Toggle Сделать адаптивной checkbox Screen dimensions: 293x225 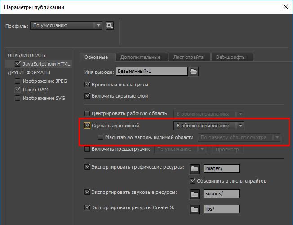tap(87, 126)
